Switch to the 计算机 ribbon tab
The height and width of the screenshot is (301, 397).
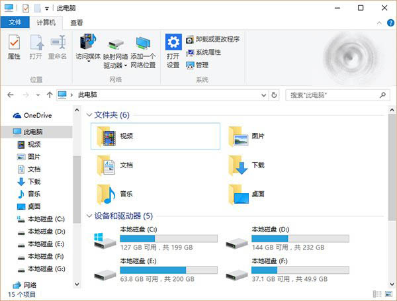click(46, 22)
